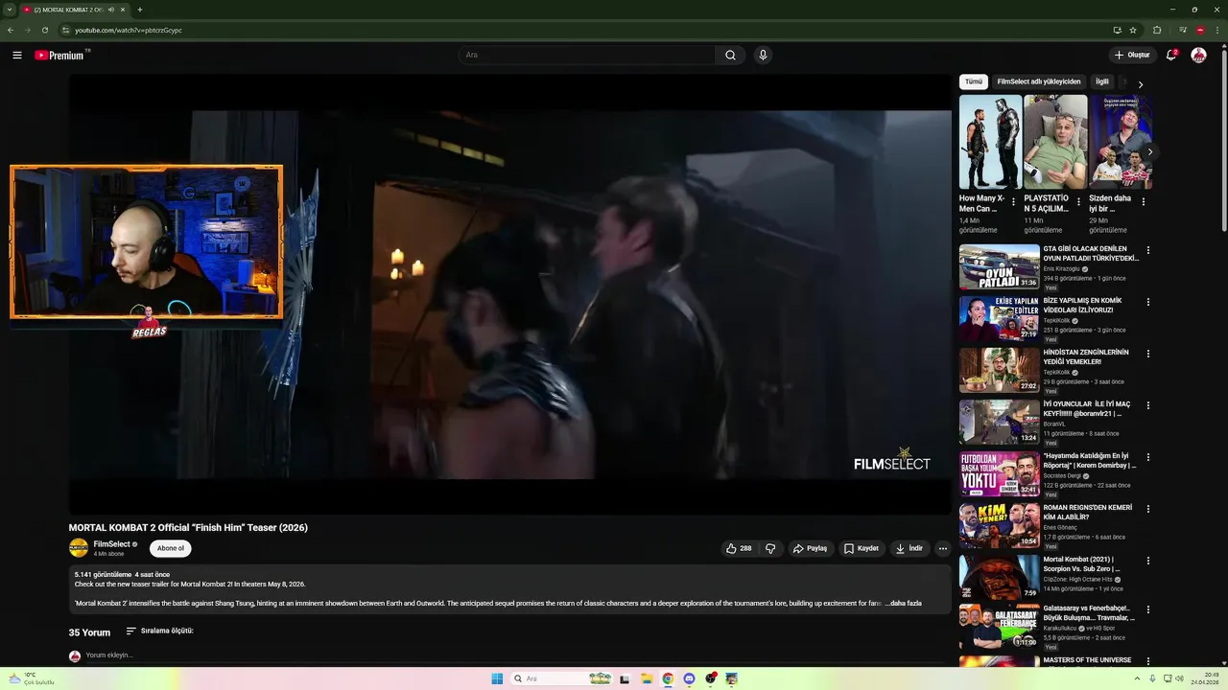1228x690 pixels.
Task: Mute the Mortal Kombat tab audio
Action: [x=111, y=10]
